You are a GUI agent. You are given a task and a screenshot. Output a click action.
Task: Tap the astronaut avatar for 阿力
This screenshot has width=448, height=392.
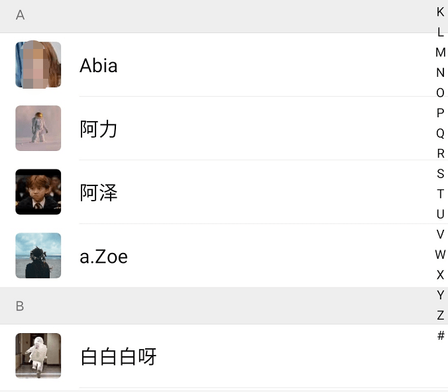(x=38, y=128)
